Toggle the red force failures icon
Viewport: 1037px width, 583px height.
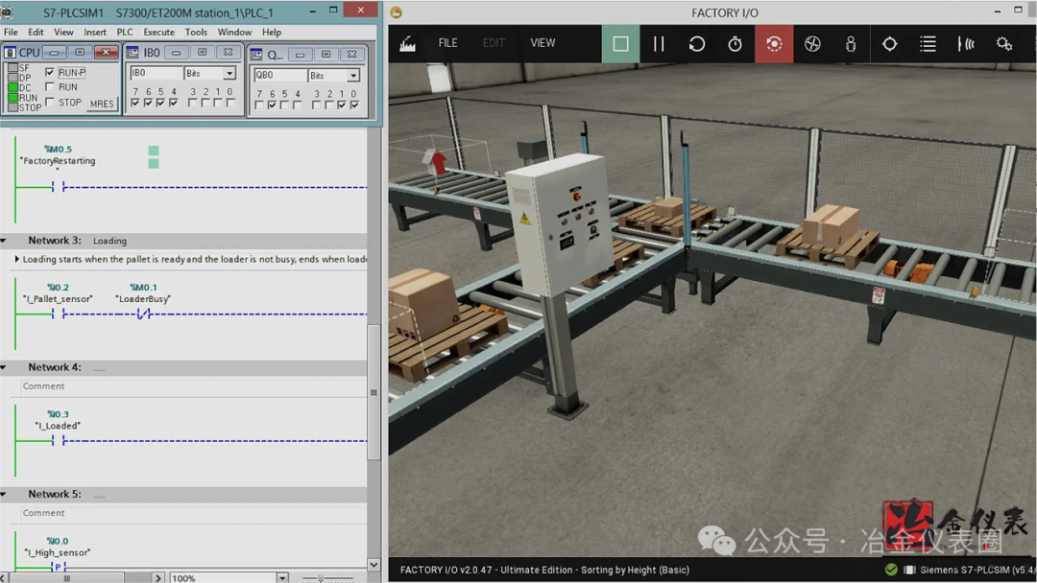click(774, 43)
